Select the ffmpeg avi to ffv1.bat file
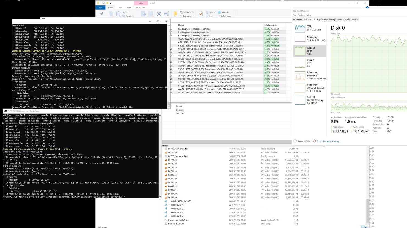Viewport: 407px width, 228px height. point(178,220)
